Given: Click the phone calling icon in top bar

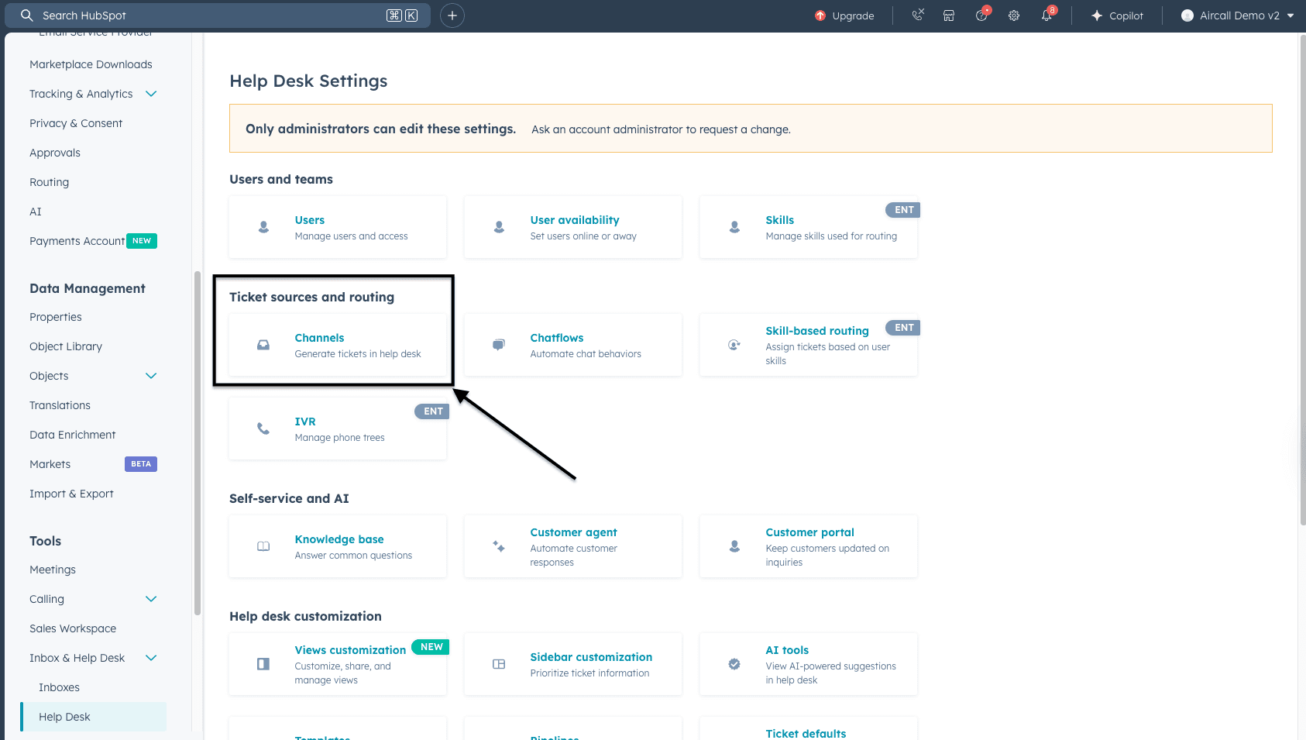Looking at the screenshot, I should pyautogui.click(x=918, y=15).
